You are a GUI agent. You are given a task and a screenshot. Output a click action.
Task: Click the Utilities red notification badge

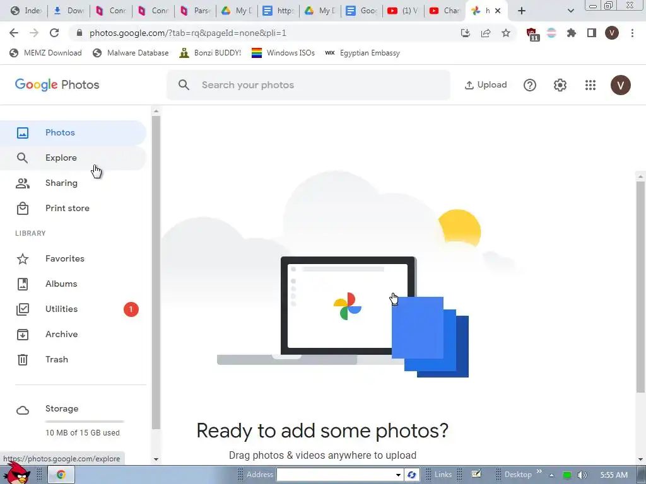(x=131, y=309)
